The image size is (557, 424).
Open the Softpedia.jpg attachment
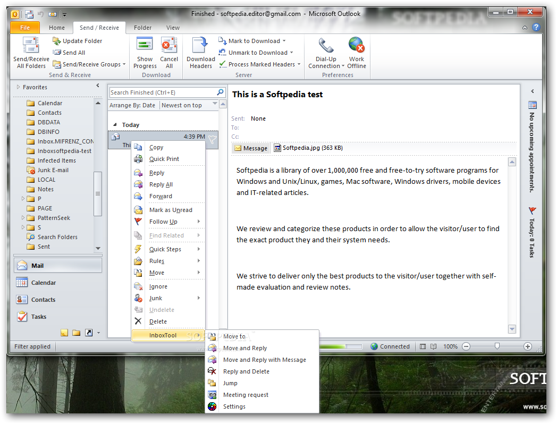308,148
